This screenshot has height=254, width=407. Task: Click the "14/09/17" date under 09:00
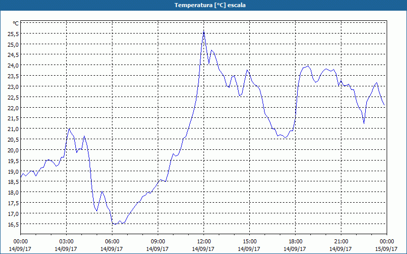pyautogui.click(x=158, y=249)
